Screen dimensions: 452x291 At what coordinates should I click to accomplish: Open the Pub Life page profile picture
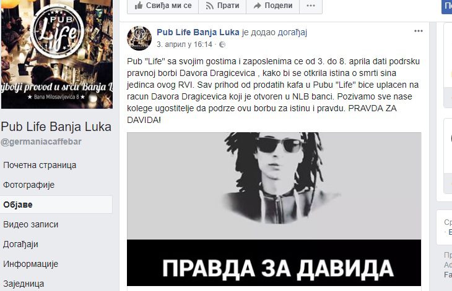[57, 54]
